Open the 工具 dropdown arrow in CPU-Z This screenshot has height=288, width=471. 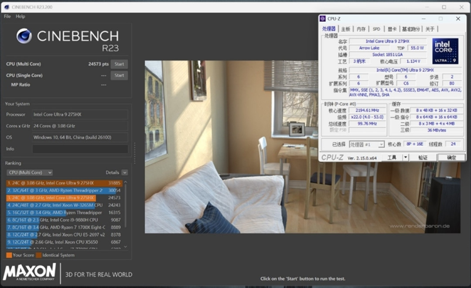point(406,157)
